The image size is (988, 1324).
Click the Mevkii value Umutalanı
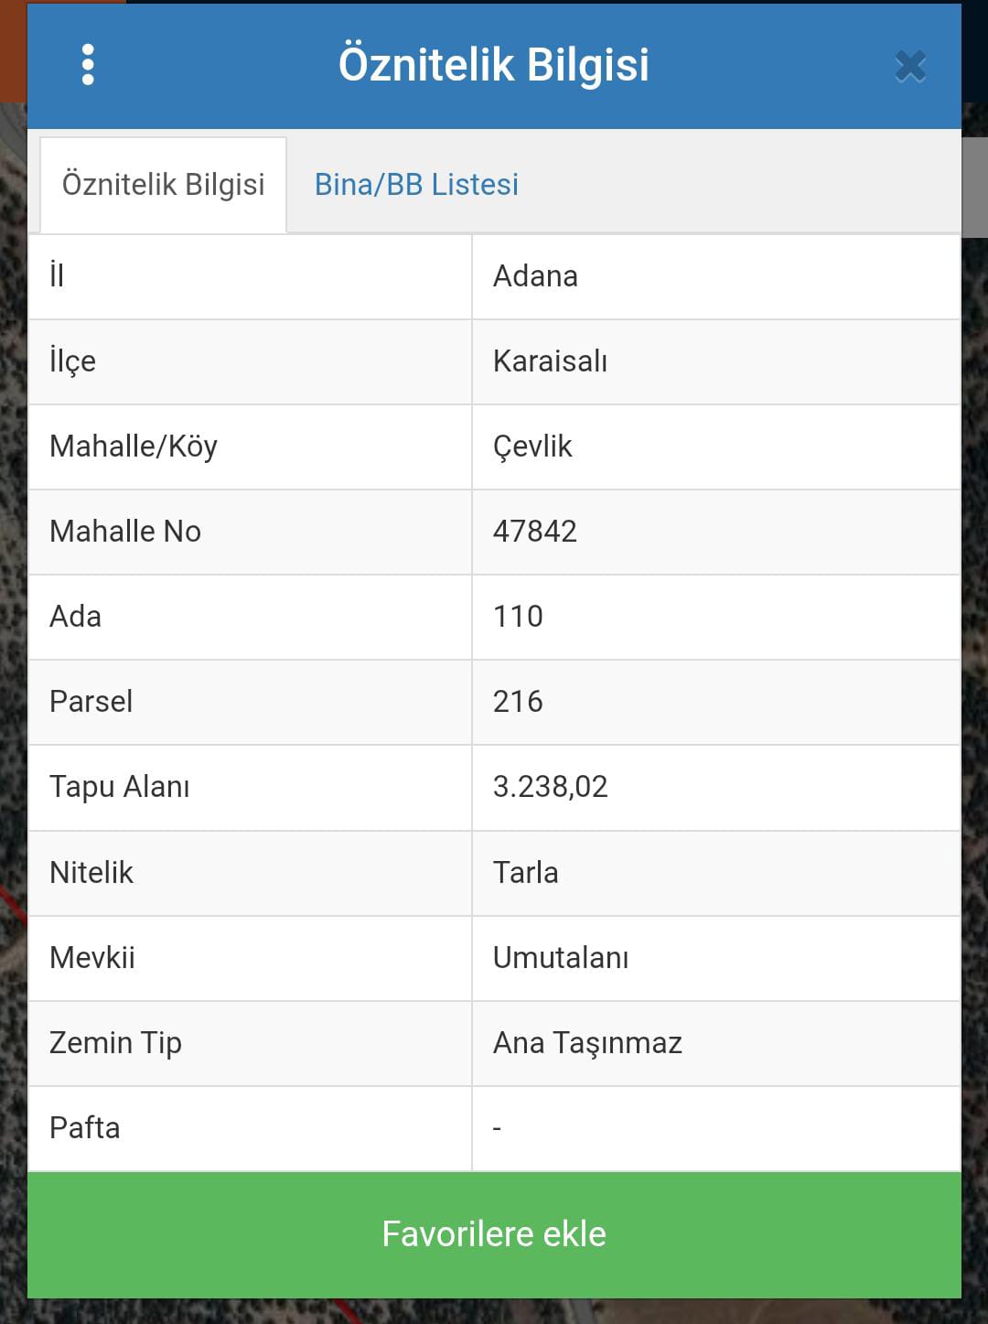(560, 958)
